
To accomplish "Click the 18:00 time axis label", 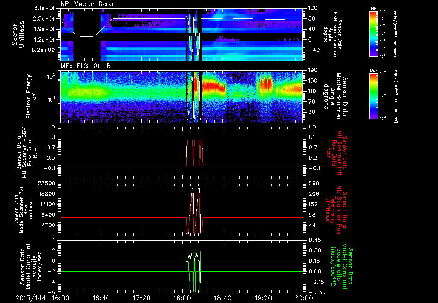I will [182, 298].
